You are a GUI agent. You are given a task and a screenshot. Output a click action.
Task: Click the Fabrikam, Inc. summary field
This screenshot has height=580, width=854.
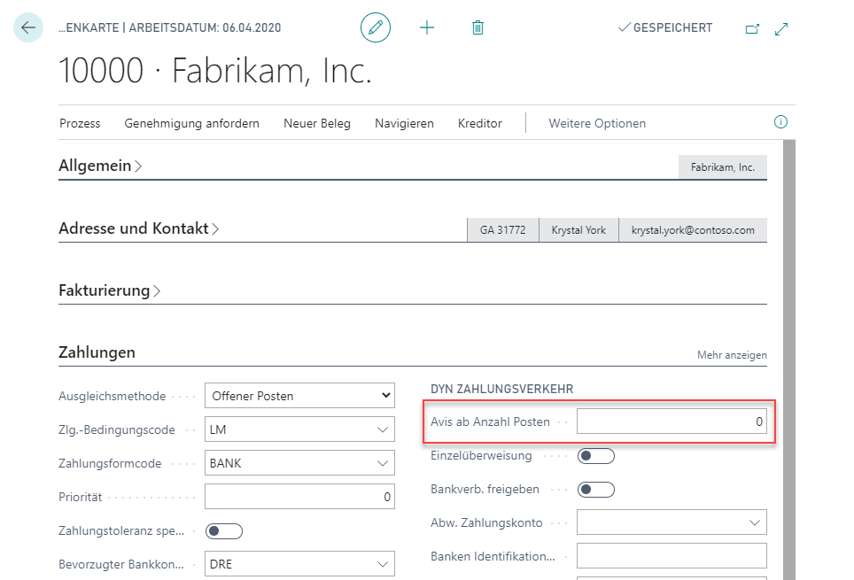723,167
